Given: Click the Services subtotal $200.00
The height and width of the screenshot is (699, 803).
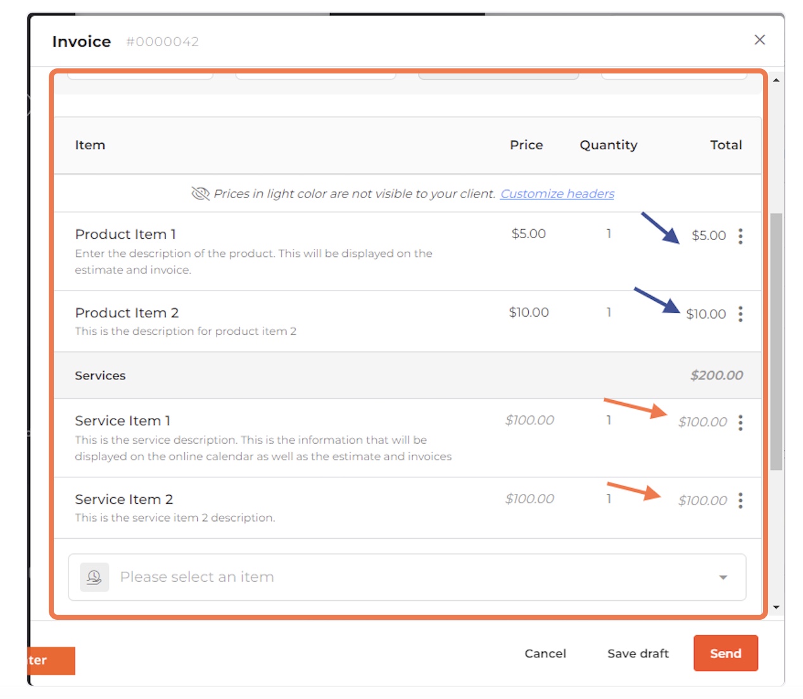Looking at the screenshot, I should (716, 375).
